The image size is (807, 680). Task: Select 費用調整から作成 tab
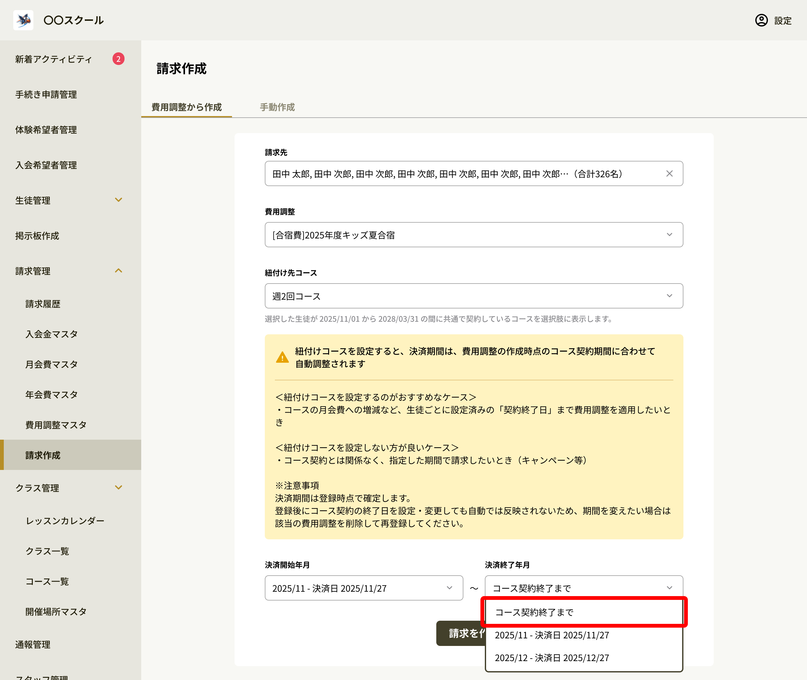pos(186,107)
